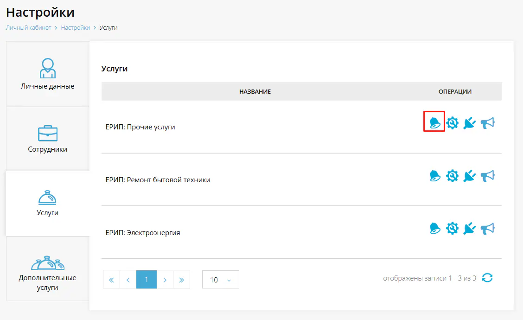Open gear settings for ЕРИП: Электроэнергия
This screenshot has height=320, width=523.
point(452,228)
